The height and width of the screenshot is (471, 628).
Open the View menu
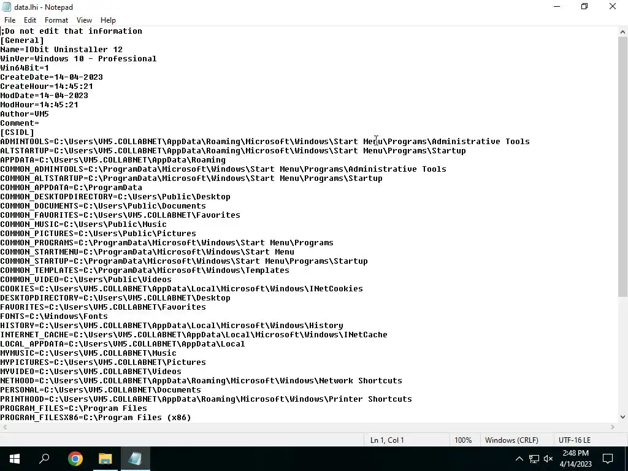coord(84,20)
